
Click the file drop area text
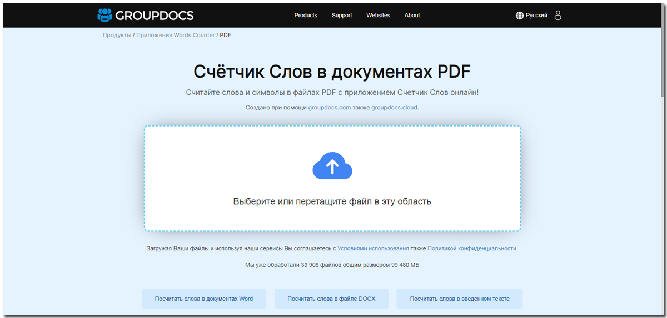pos(332,201)
